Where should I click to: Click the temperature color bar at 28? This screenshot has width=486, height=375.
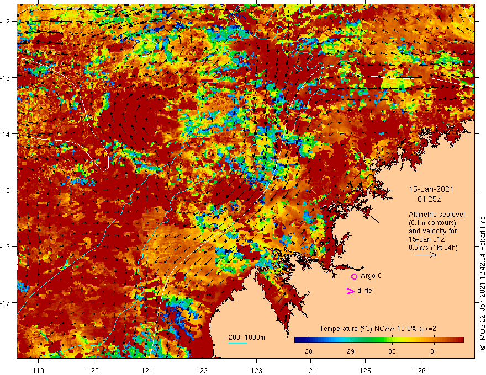pos(308,340)
